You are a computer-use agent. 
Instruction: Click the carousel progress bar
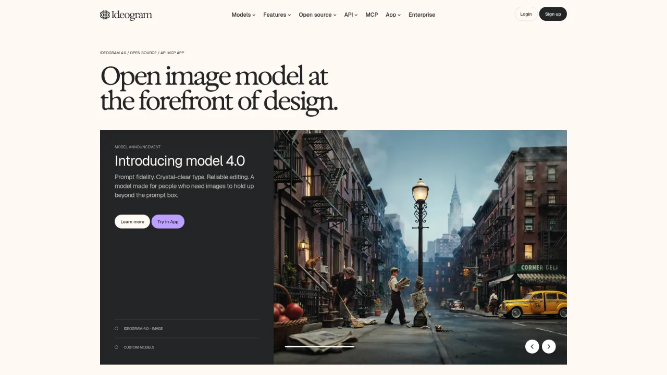tap(319, 346)
